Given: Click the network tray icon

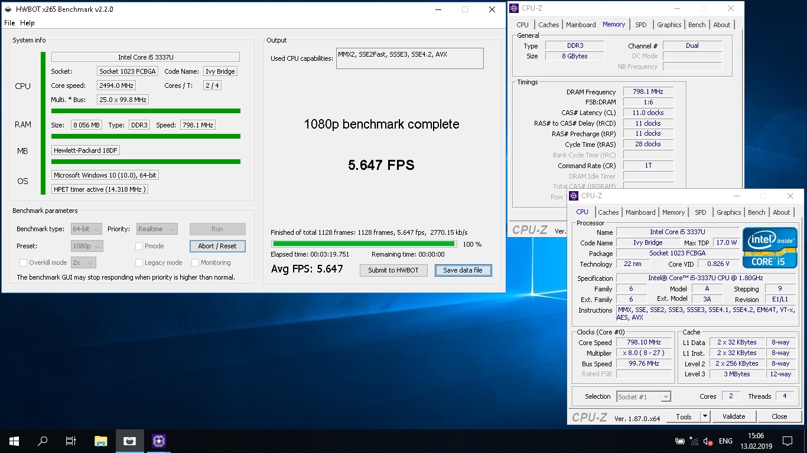Looking at the screenshot, I should tap(694, 441).
